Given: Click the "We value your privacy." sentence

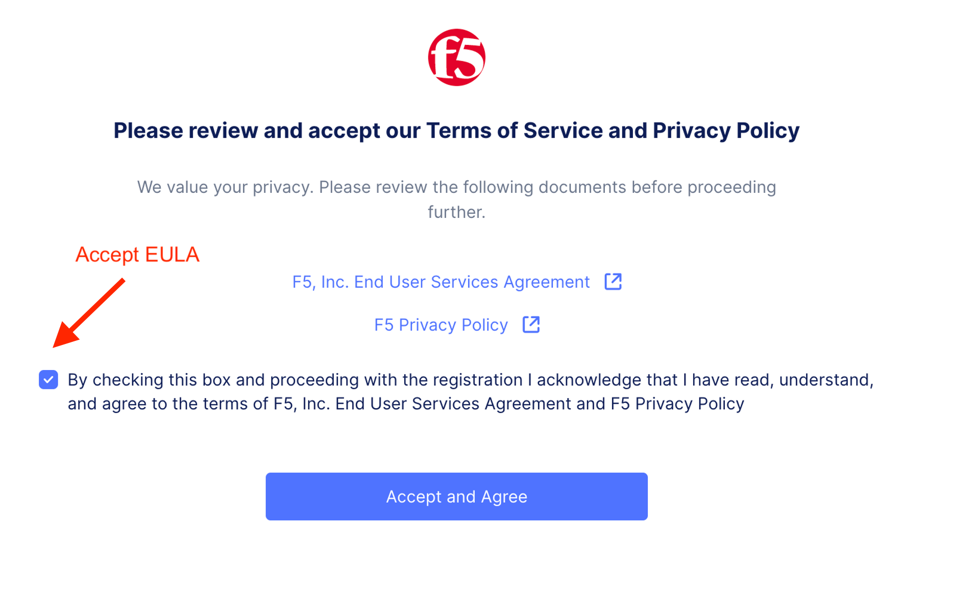Looking at the screenshot, I should [x=225, y=187].
